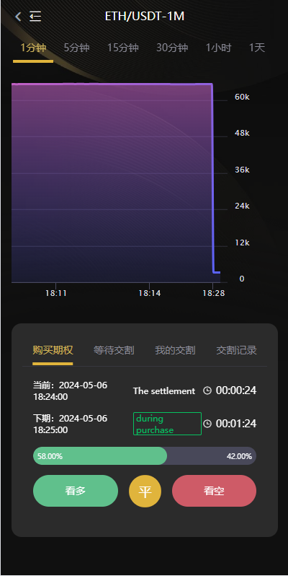Choose the 30分钟 chart interval

172,48
